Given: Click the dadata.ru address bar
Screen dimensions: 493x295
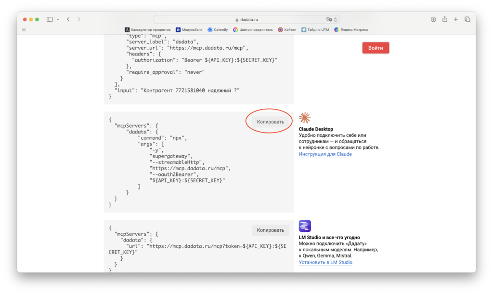Looking at the screenshot, I should point(246,19).
